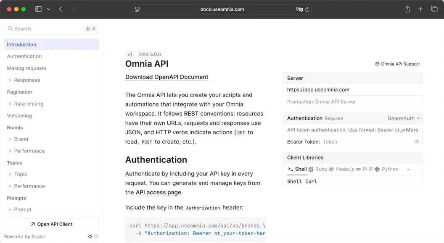This screenshot has width=444, height=243.
Task: Select the Shell client library tab
Action: pyautogui.click(x=297, y=169)
